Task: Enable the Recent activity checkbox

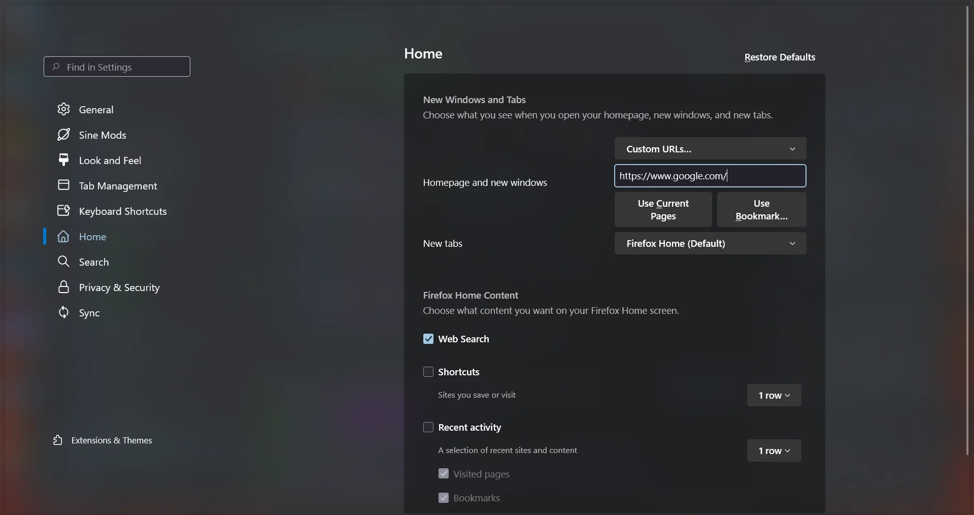Action: tap(428, 427)
